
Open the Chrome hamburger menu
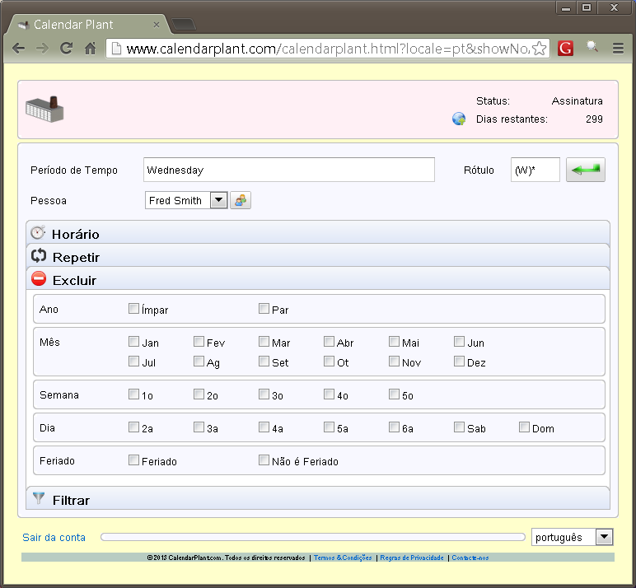click(x=618, y=49)
